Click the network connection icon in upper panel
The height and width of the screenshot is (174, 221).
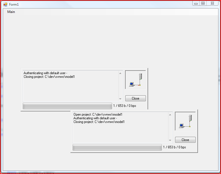pos(135,80)
